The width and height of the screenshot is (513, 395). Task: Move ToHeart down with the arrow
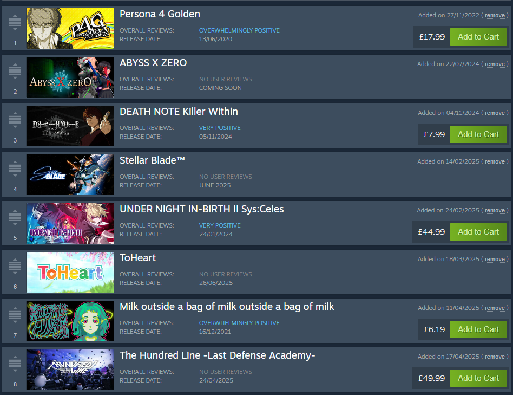coord(15,273)
